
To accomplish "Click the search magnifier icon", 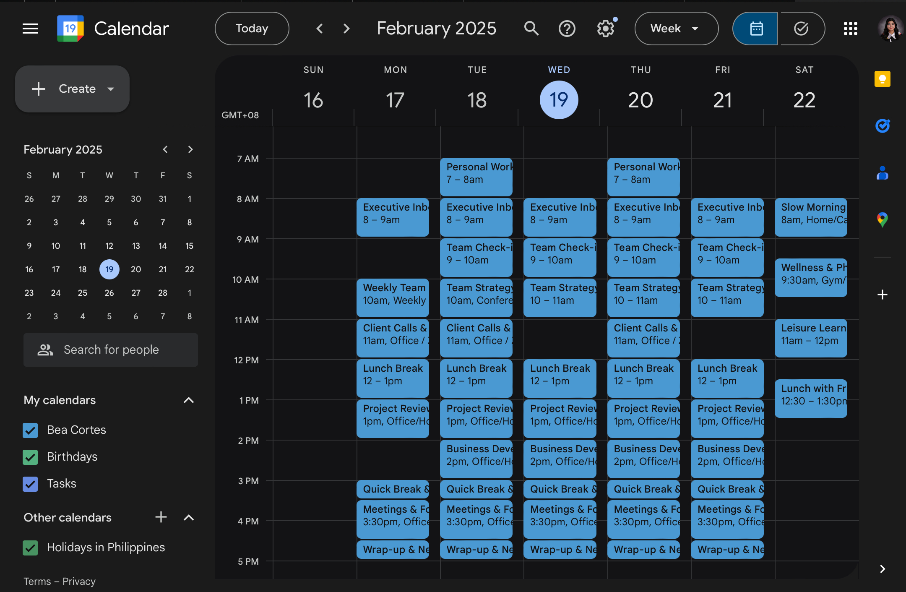I will tap(531, 29).
